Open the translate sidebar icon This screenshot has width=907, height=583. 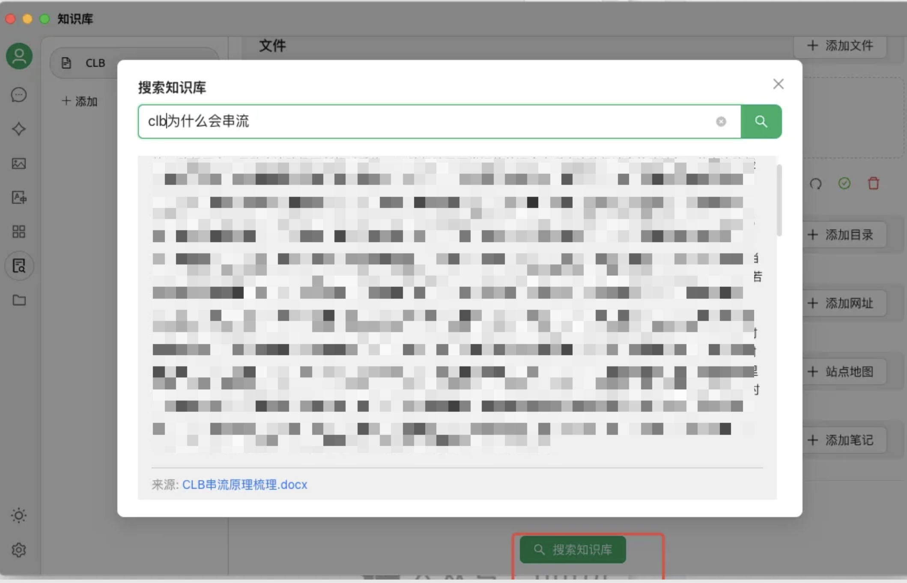(19, 197)
